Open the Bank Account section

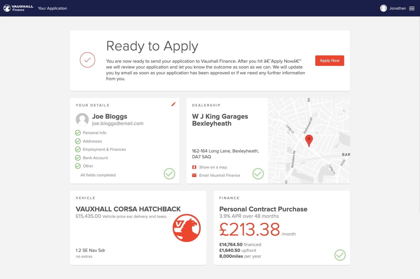coord(95,158)
